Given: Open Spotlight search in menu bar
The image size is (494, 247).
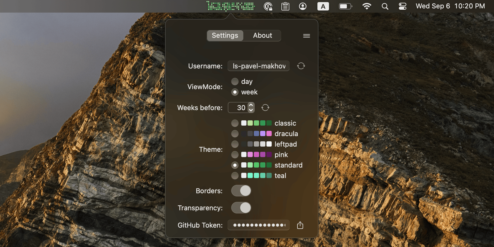Looking at the screenshot, I should point(385,6).
